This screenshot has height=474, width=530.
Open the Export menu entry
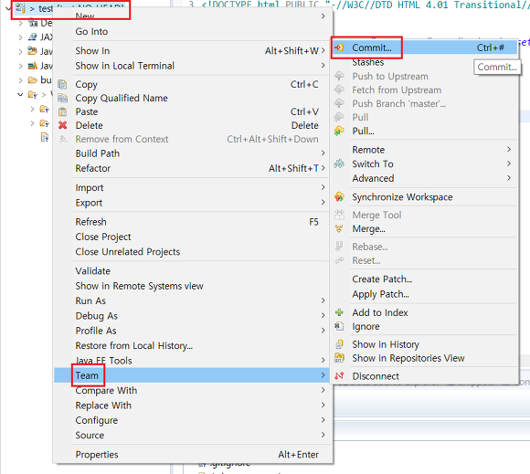[x=193, y=203]
